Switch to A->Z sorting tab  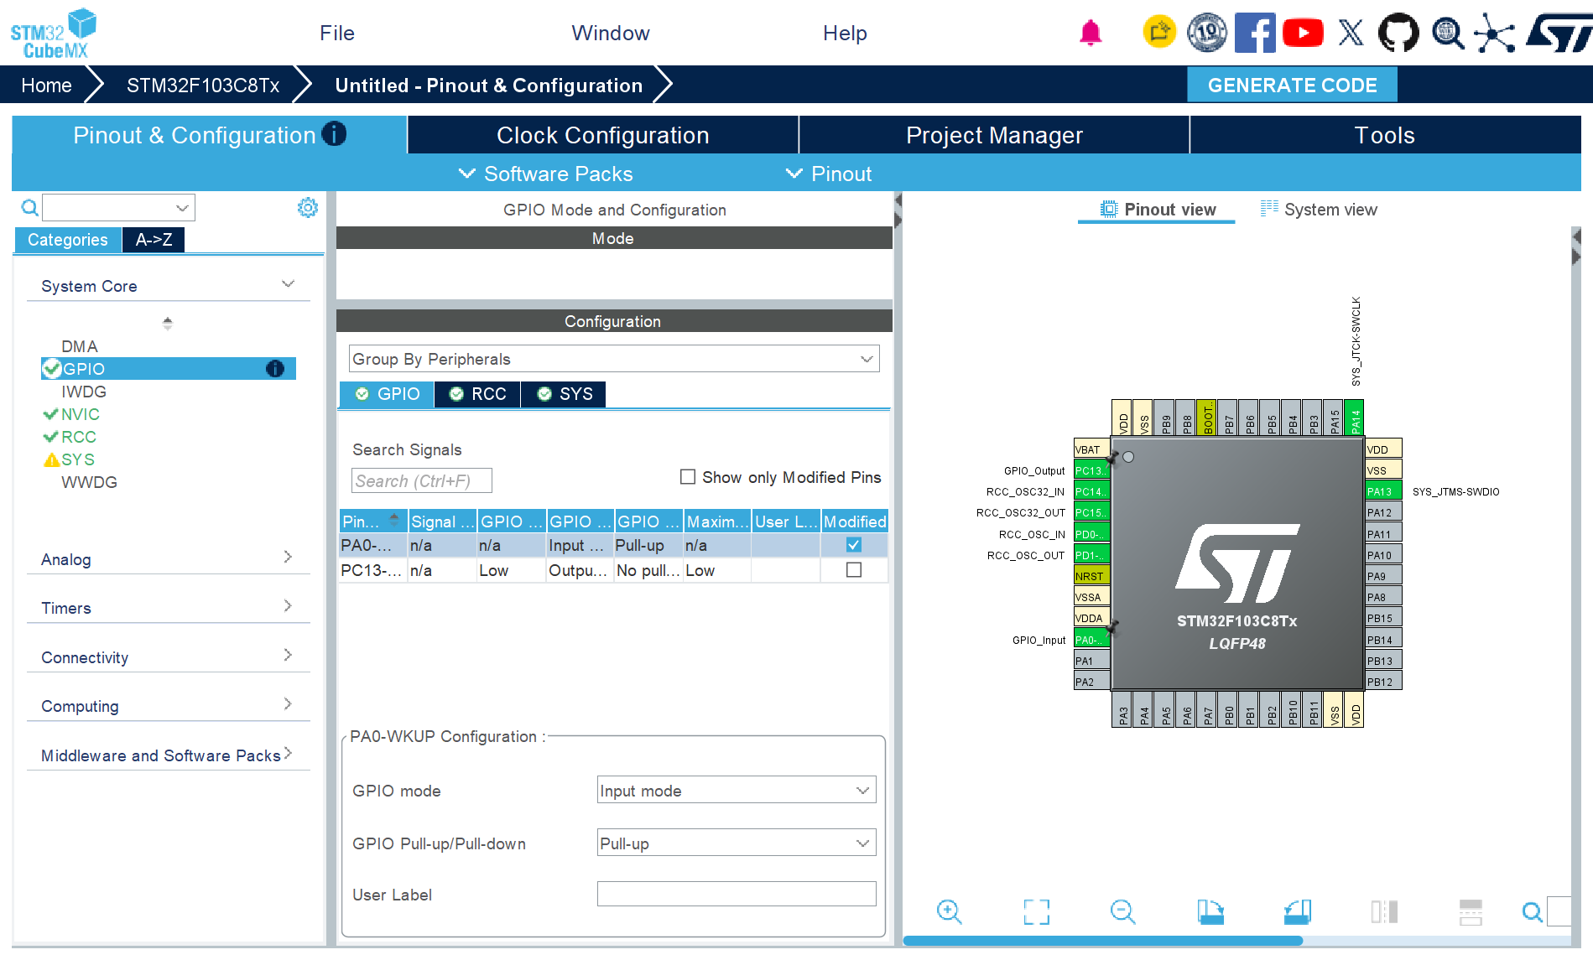(154, 240)
